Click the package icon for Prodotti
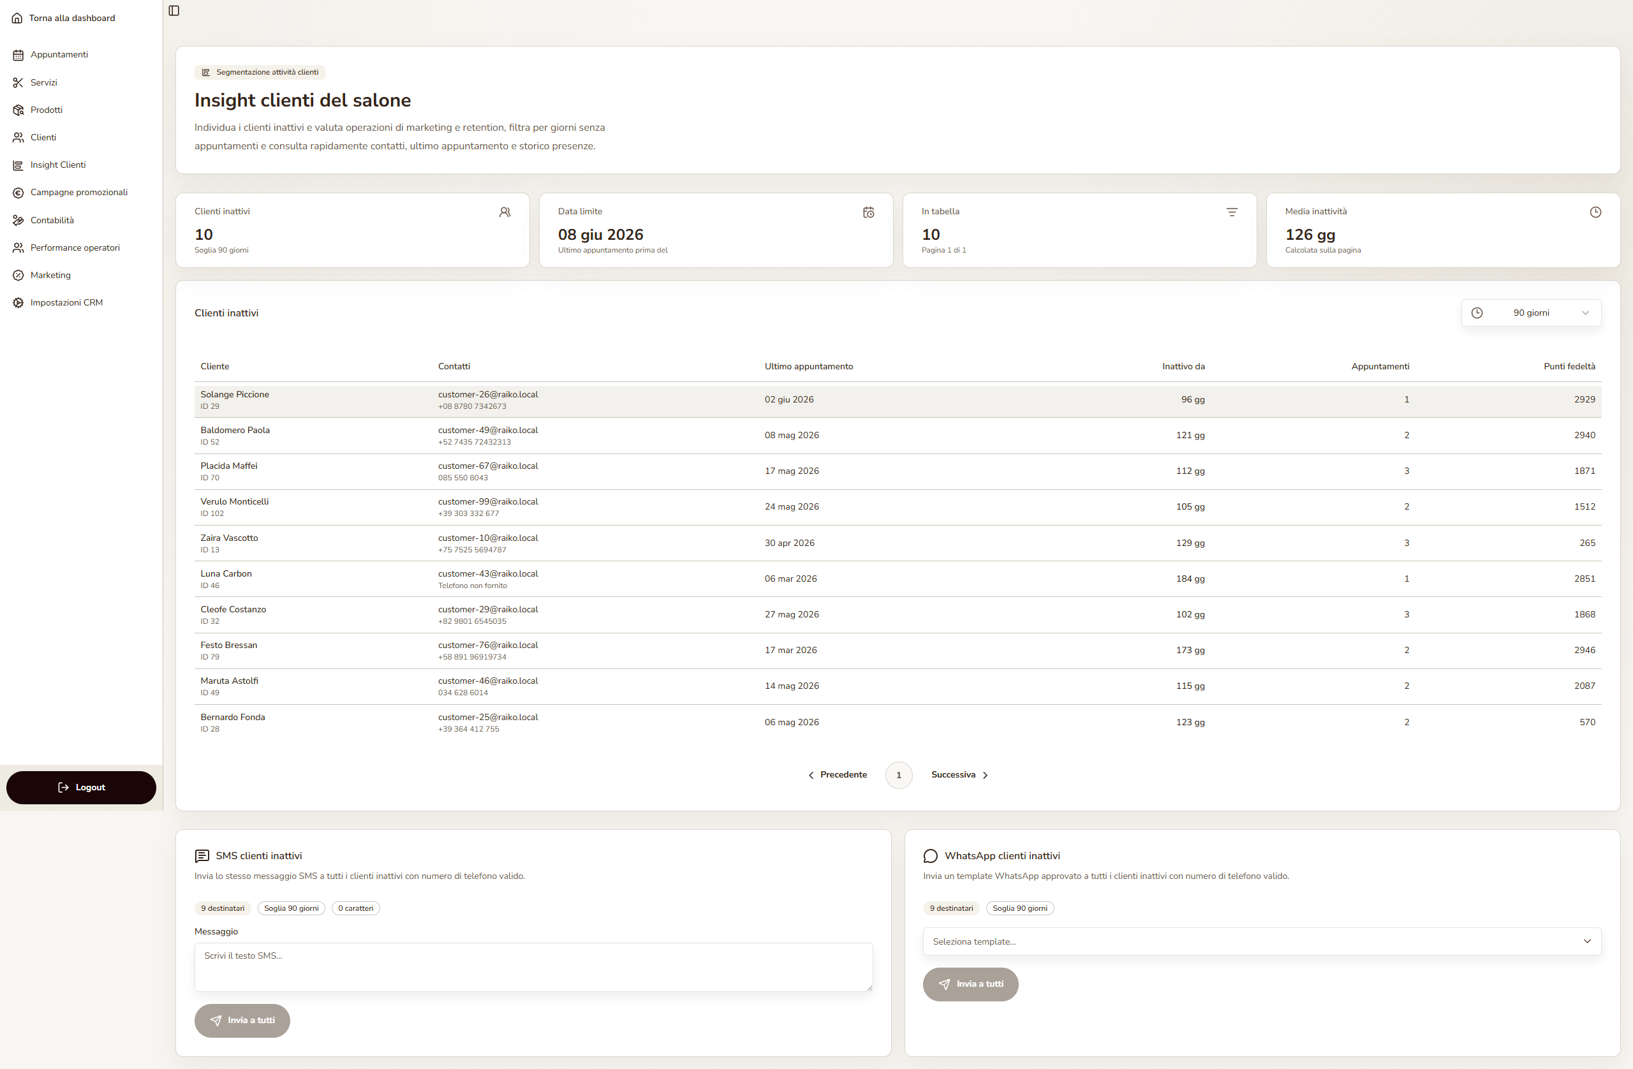This screenshot has height=1069, width=1633. pos(18,110)
